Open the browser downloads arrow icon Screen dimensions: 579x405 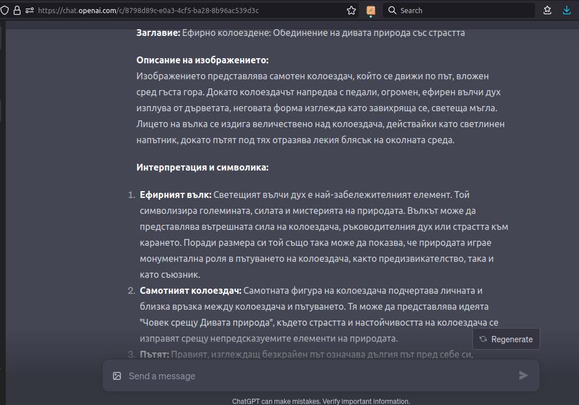click(566, 10)
